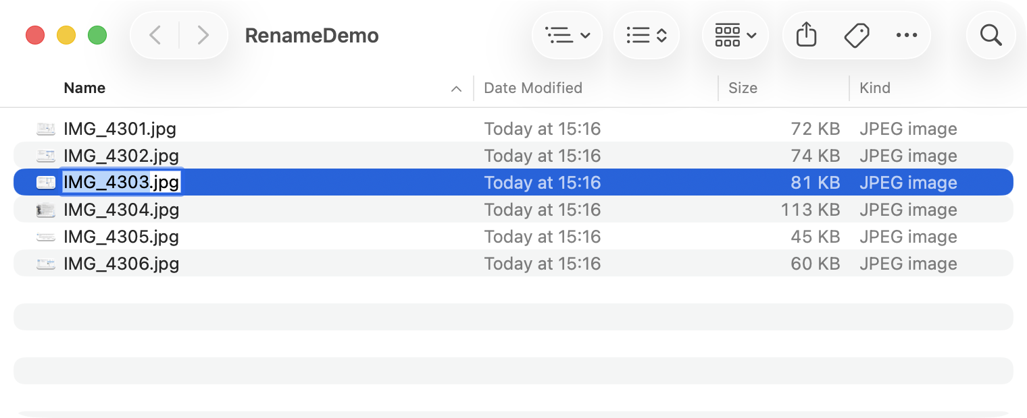
Task: Close the RenameDemo window with red button
Action: pos(35,35)
